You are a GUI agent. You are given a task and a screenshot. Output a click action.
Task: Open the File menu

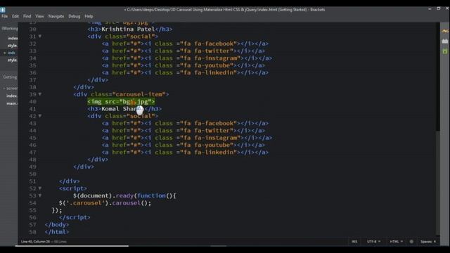click(x=5, y=16)
